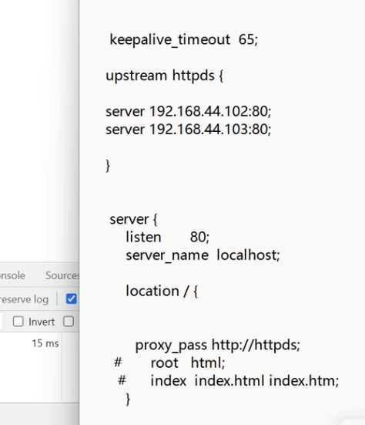365x425 pixels.
Task: Enable the Invert filter checkbox
Action: coord(18,322)
